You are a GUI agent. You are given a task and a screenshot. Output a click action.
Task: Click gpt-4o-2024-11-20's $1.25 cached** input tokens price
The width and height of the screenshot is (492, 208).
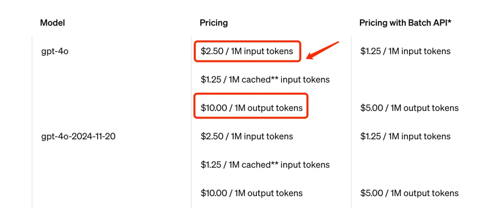pos(265,164)
